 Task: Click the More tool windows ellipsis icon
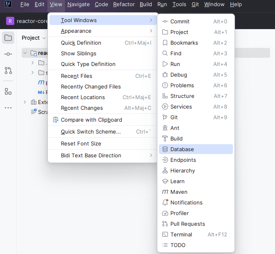(x=8, y=108)
